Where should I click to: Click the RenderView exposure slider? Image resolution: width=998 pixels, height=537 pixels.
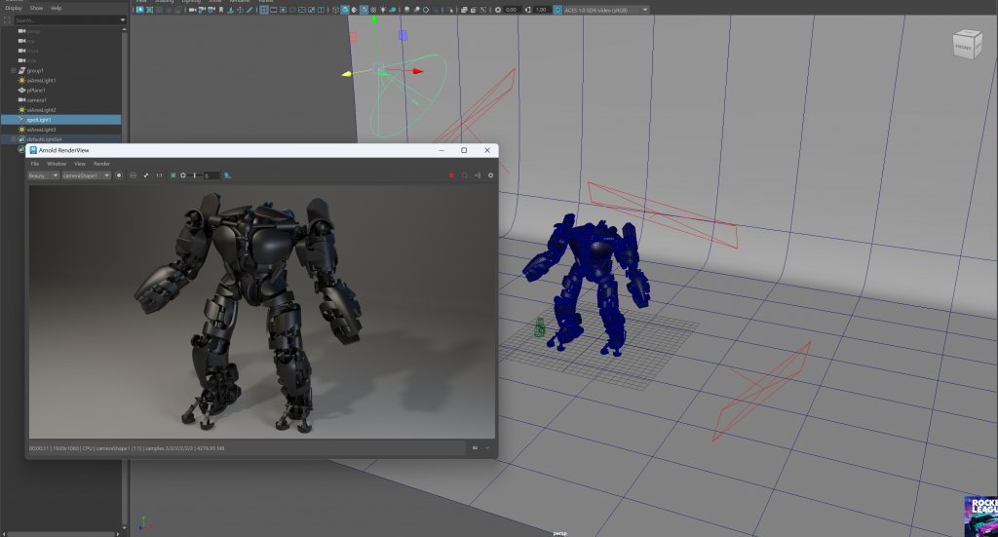click(194, 175)
